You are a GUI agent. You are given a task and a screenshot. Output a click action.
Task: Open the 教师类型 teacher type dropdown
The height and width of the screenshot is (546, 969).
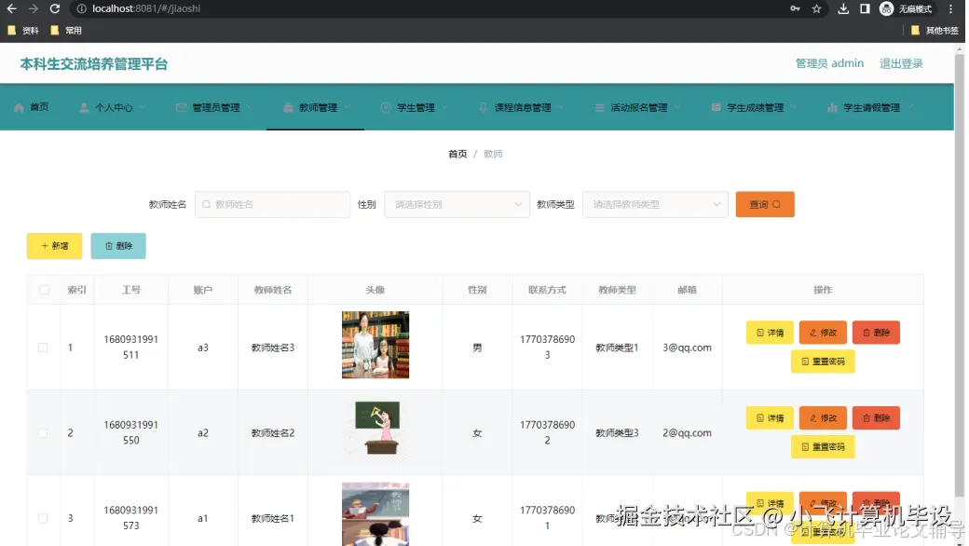pyautogui.click(x=655, y=204)
